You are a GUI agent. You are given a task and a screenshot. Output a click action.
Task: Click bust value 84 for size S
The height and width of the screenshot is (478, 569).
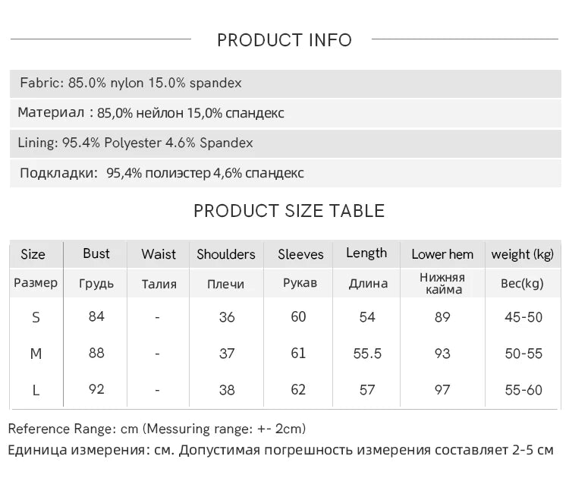(96, 316)
